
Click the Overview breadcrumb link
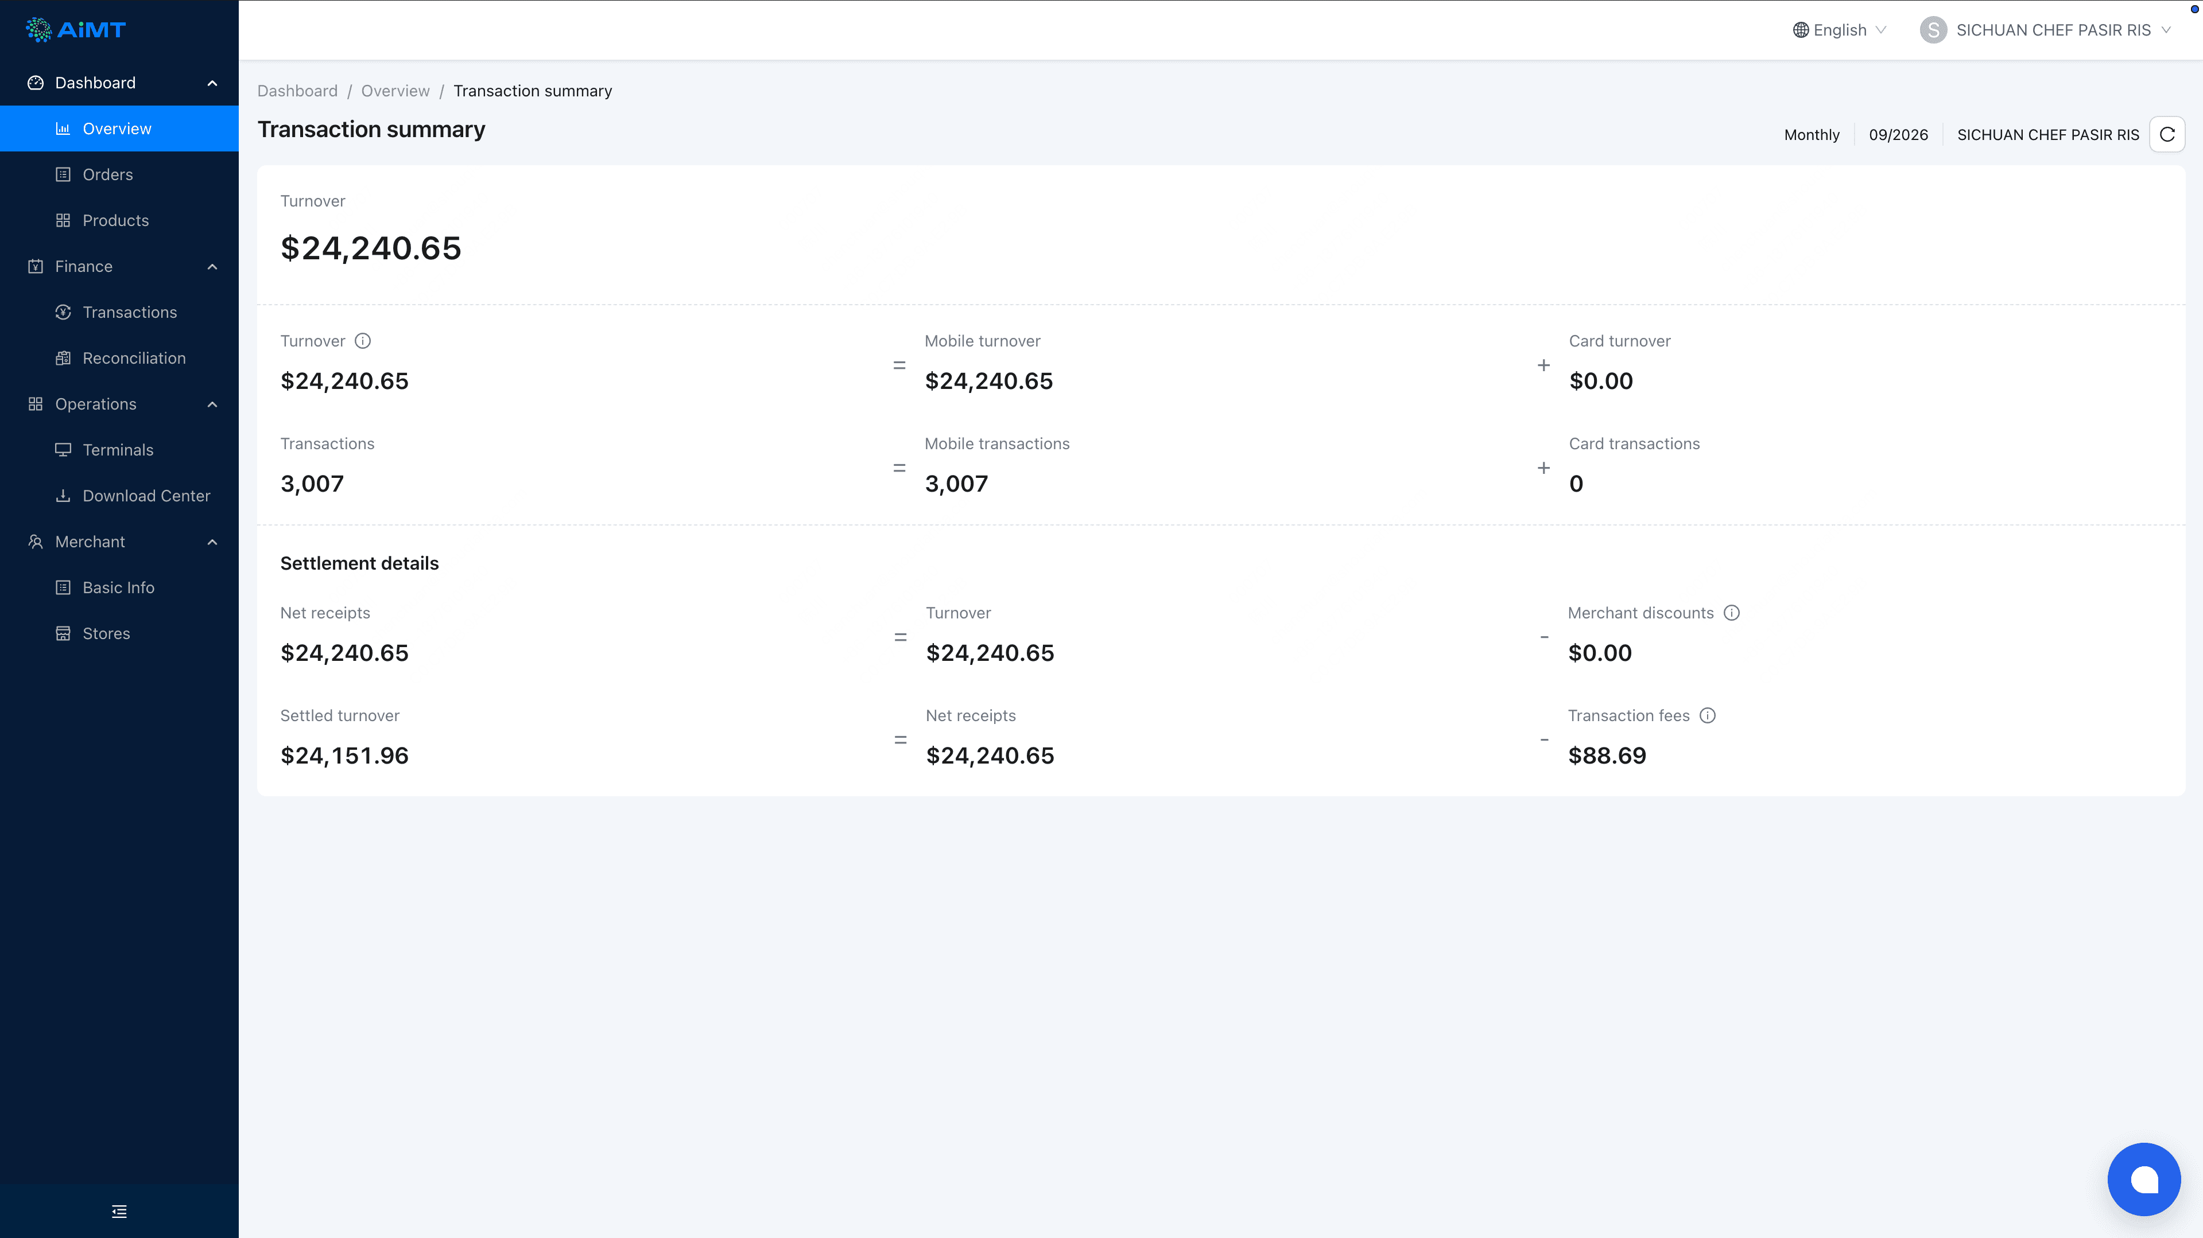coord(395,91)
